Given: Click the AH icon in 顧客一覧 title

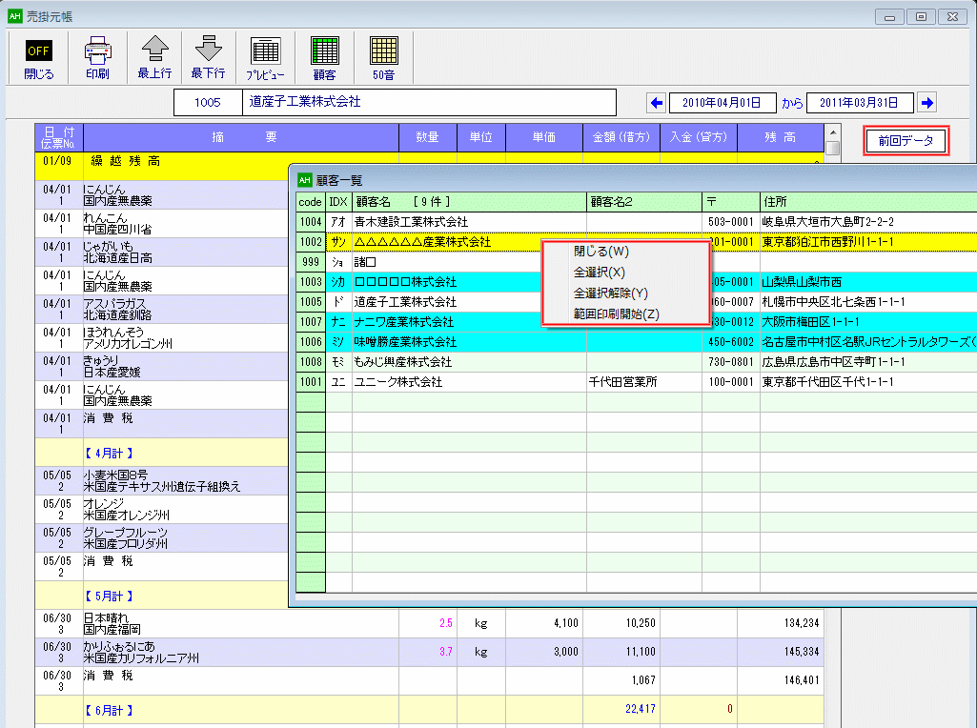Looking at the screenshot, I should [305, 181].
